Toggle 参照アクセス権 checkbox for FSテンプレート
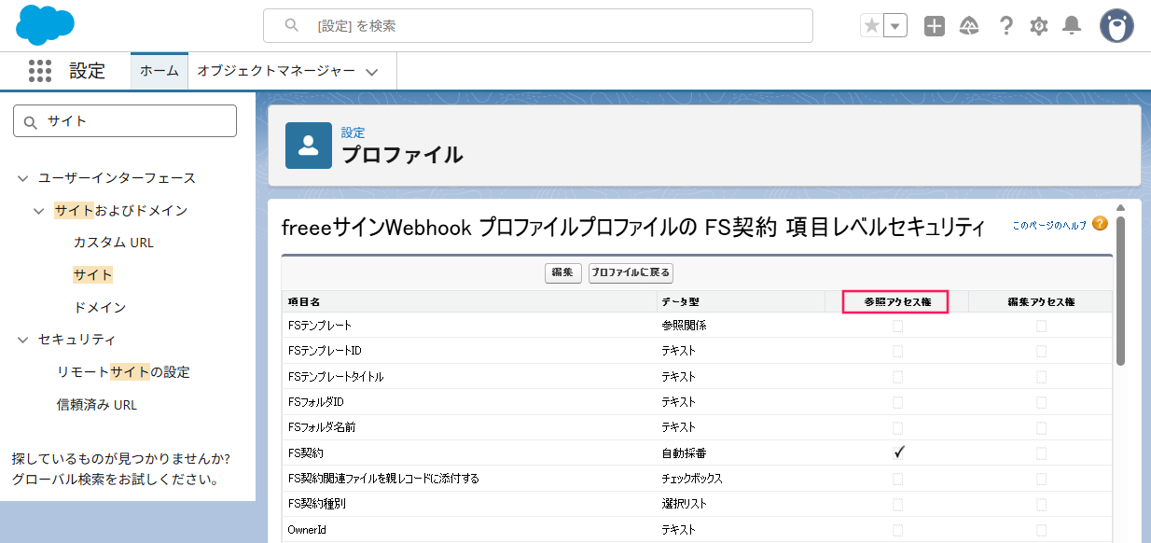The width and height of the screenshot is (1151, 543). click(897, 326)
